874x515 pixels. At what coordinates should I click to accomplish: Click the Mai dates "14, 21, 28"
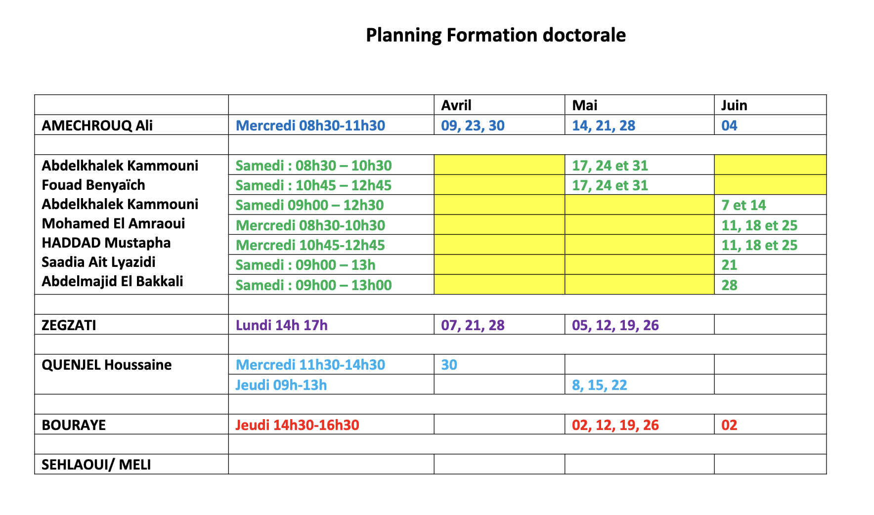pyautogui.click(x=604, y=126)
